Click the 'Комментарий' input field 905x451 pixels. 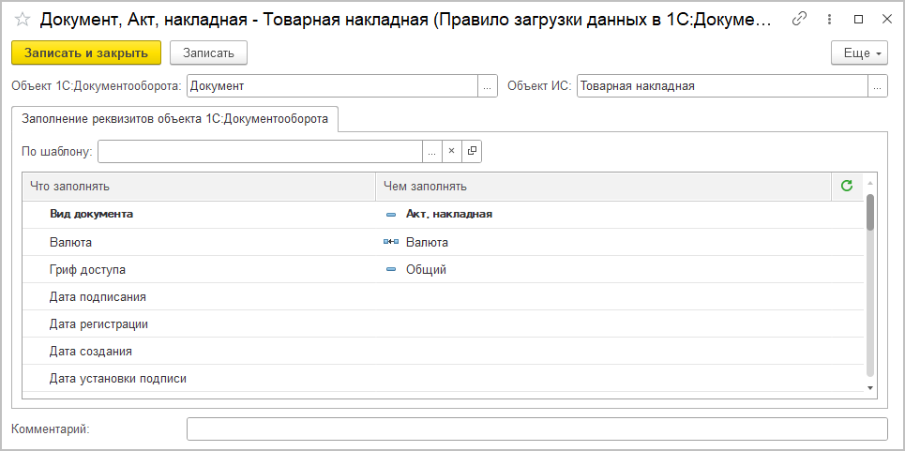coord(536,428)
